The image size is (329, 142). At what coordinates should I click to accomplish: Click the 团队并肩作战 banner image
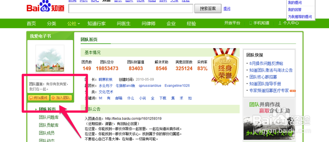click(269, 120)
